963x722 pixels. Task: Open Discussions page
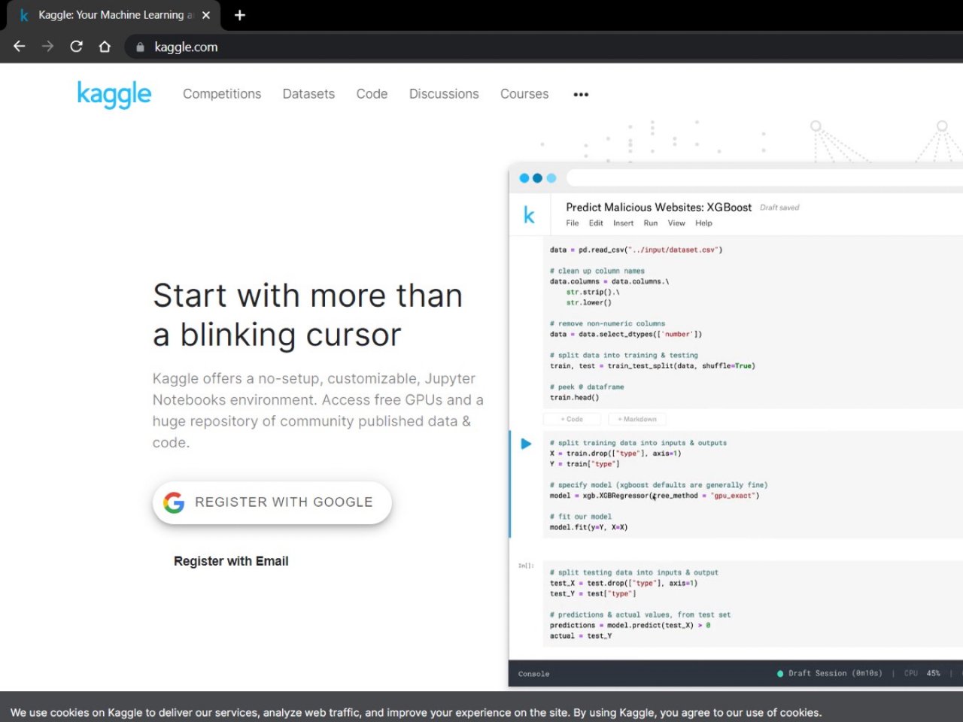click(444, 94)
